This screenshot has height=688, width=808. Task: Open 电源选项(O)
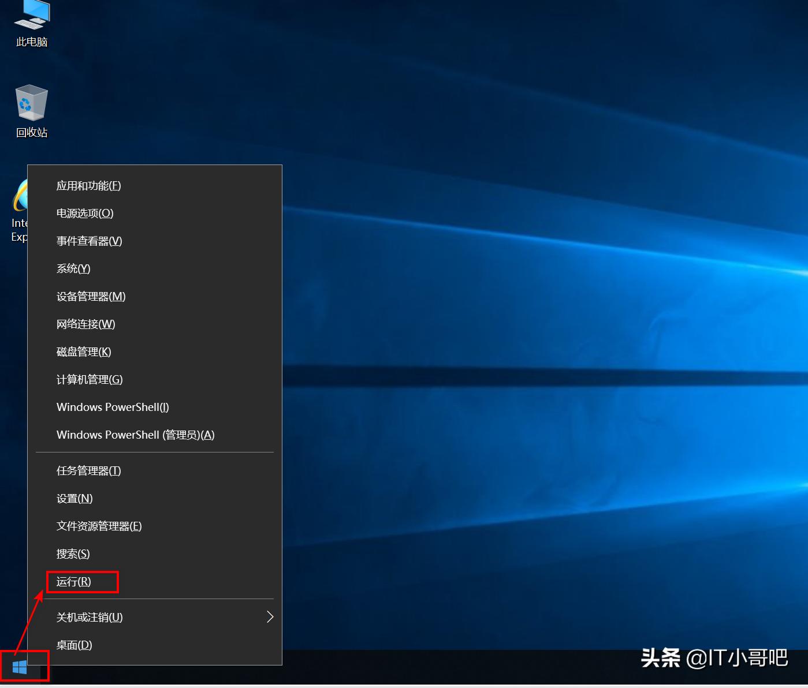(84, 213)
